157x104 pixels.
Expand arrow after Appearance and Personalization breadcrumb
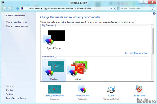pos(75,9)
